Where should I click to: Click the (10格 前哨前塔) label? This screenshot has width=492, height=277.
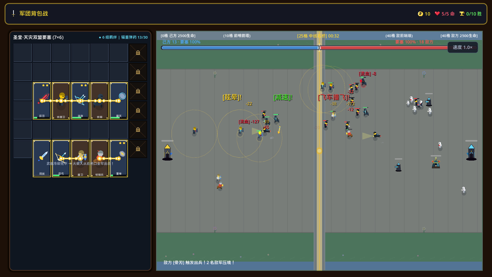(x=237, y=36)
